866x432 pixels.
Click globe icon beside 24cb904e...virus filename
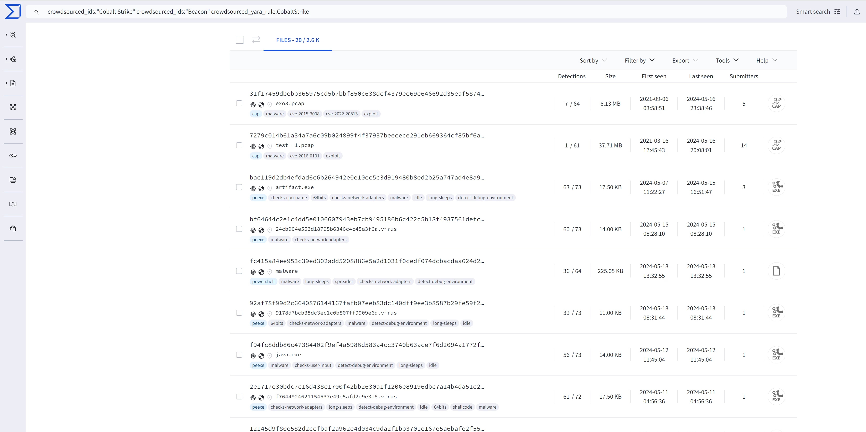pos(261,230)
